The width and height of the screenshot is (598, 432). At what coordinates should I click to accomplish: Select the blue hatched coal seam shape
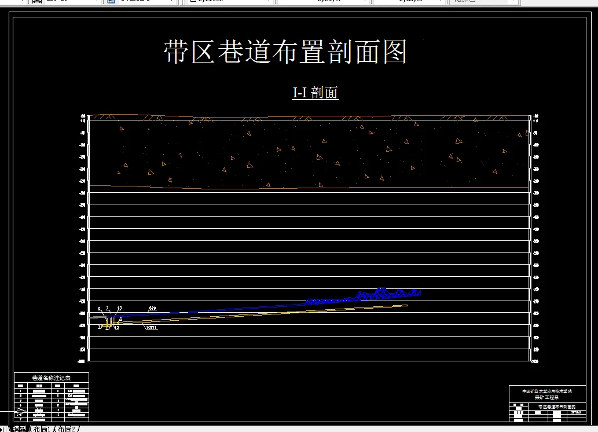(363, 296)
